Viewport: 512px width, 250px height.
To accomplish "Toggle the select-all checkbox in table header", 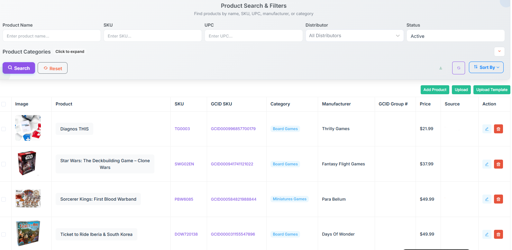I will point(4,104).
